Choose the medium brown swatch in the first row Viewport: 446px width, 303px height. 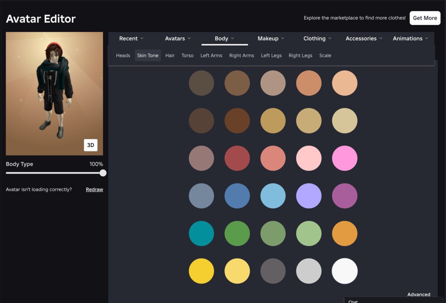[x=237, y=83]
